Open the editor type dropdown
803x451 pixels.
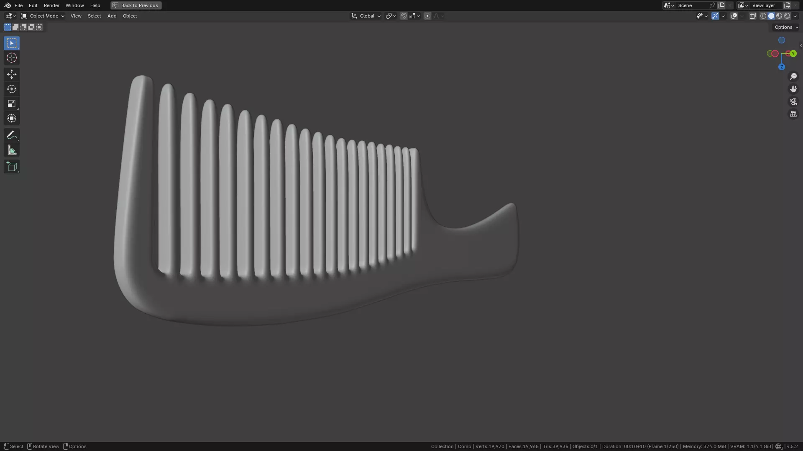(10, 16)
